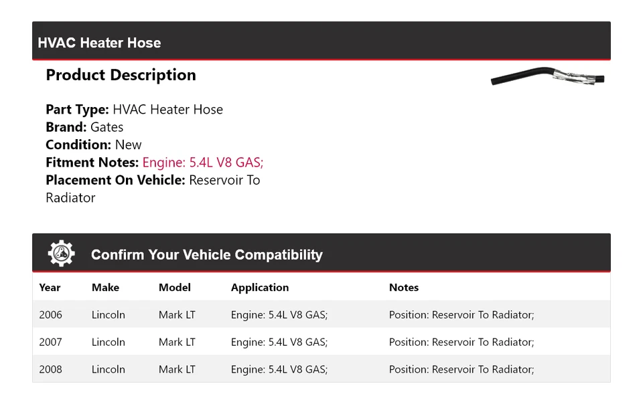Click the red Engine 5.4L V8 GAS fitment note
The image size is (643, 404).
coord(202,163)
